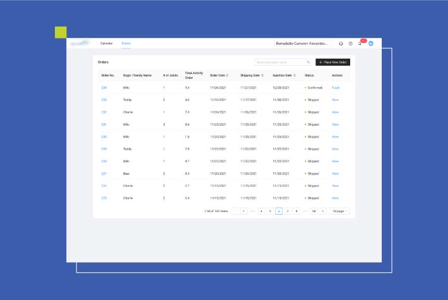448x300 pixels.
Task: Go to page 4 in pagination
Action: pos(261,211)
